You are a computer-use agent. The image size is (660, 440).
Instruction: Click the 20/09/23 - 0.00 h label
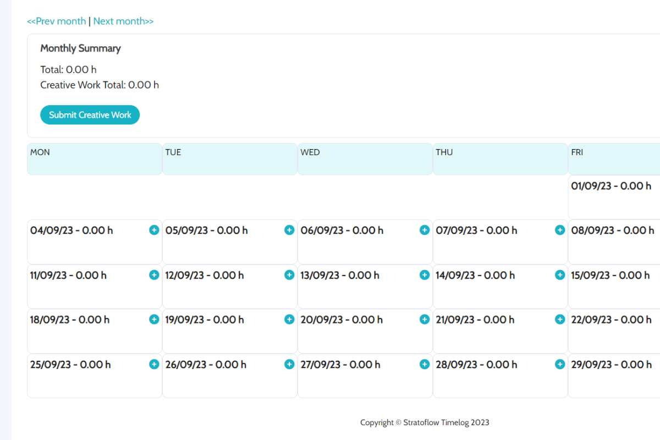coord(342,320)
